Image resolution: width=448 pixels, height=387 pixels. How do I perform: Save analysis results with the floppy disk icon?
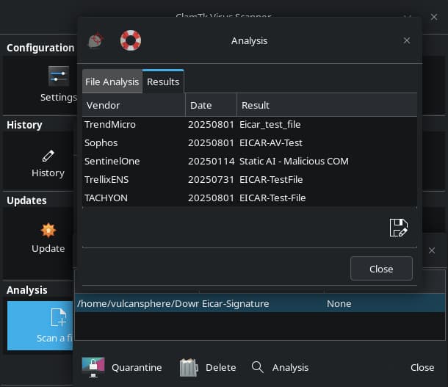[x=398, y=228]
